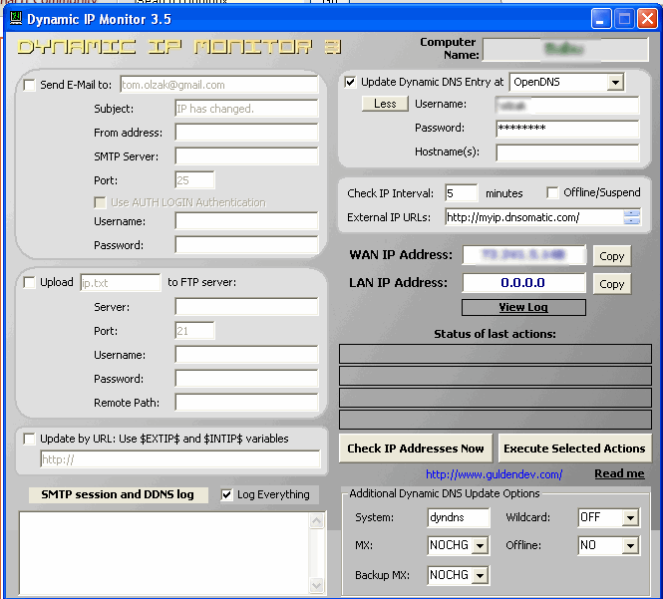
Task: Click Execute Selected Actions button
Action: [575, 449]
